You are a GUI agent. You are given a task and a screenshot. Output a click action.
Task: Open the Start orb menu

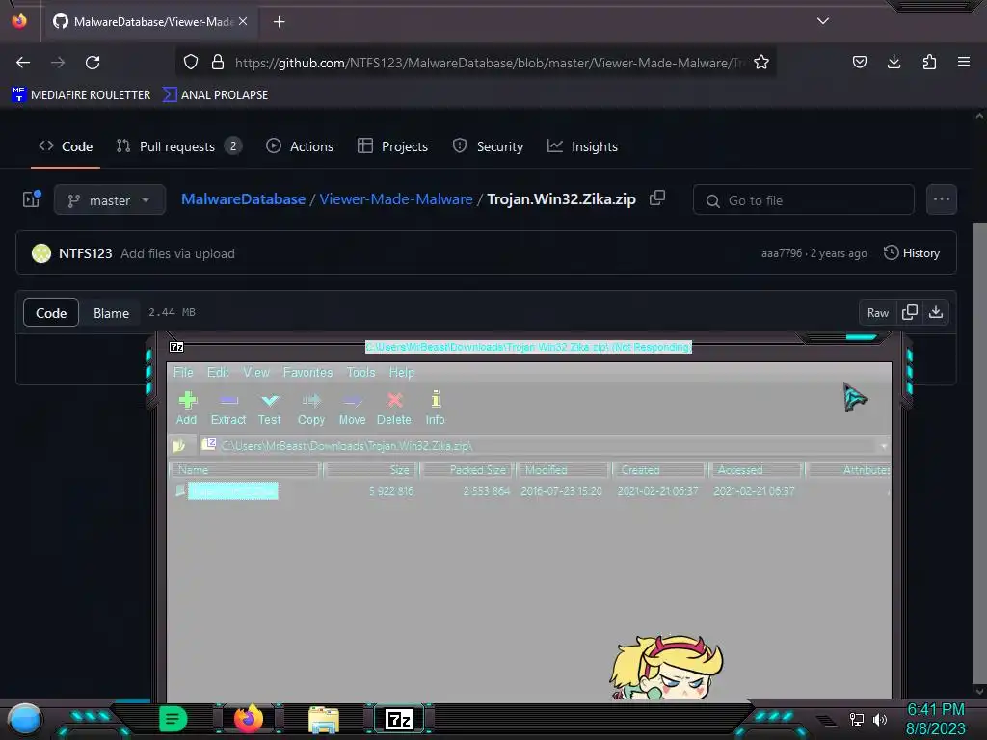point(24,719)
